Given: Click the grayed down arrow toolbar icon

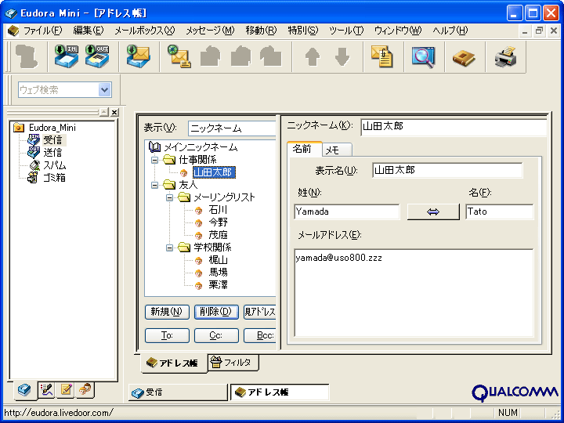Looking at the screenshot, I should coord(342,57).
